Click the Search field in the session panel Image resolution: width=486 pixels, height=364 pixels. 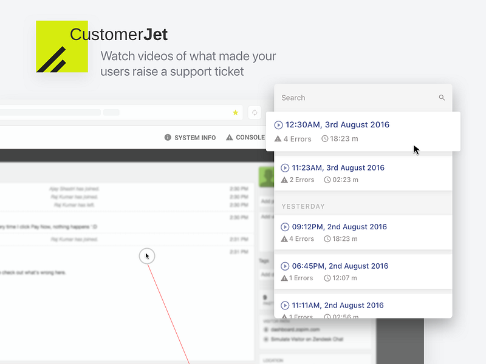[x=363, y=98]
